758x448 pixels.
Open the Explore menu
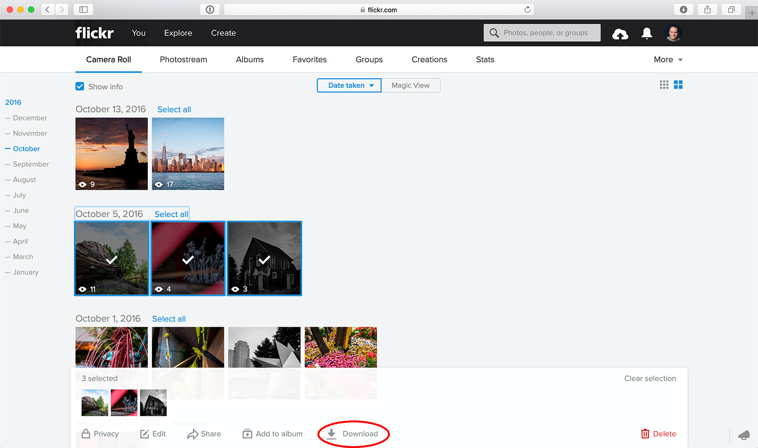[x=178, y=33]
